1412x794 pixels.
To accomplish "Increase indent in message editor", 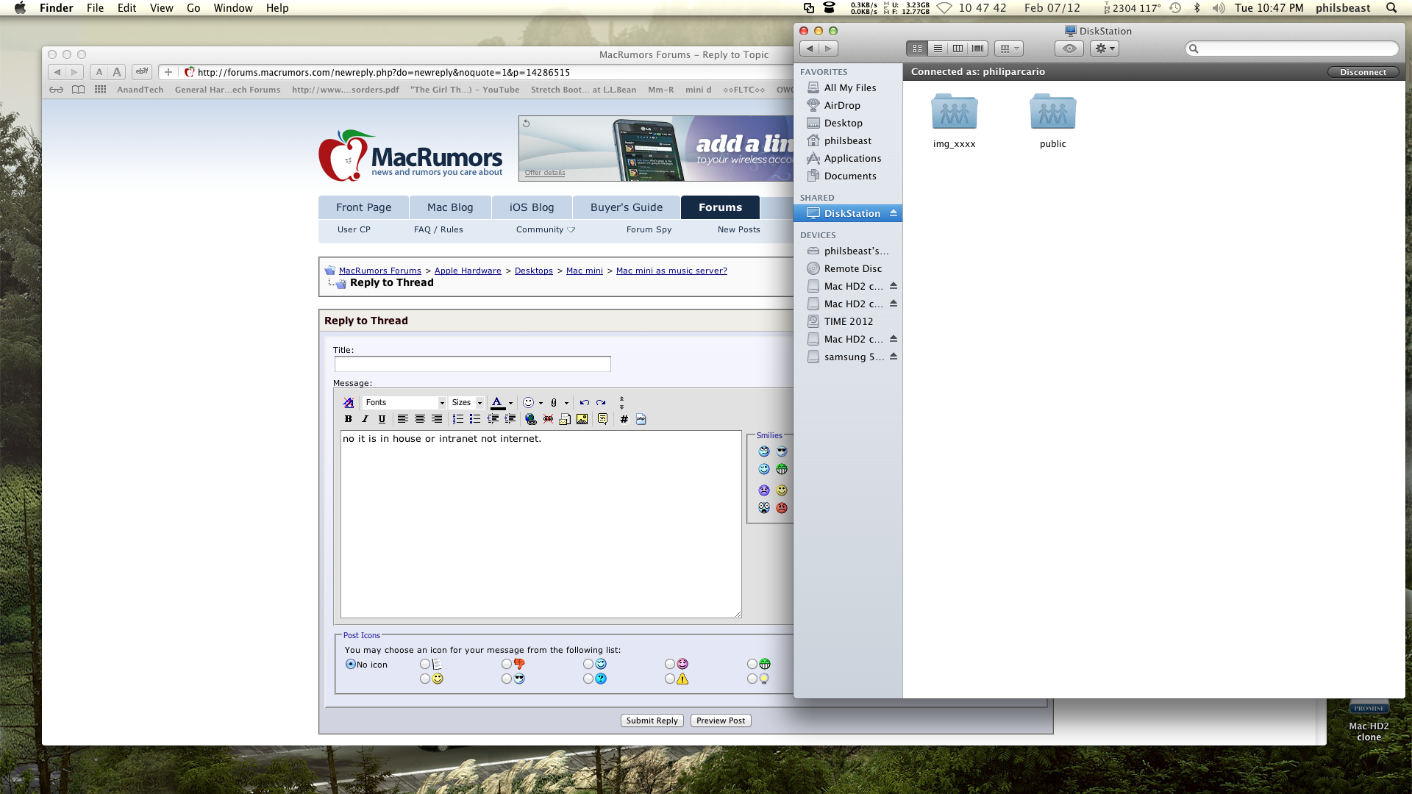I will pos(510,419).
